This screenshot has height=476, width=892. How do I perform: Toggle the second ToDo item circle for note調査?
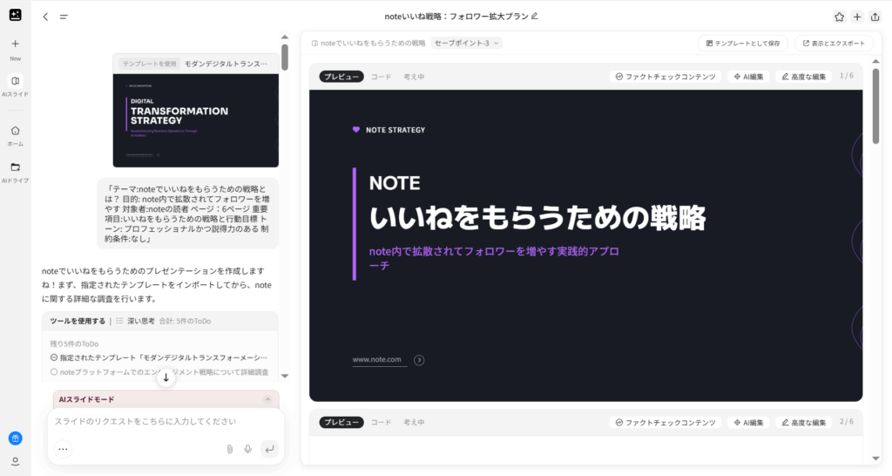[54, 372]
